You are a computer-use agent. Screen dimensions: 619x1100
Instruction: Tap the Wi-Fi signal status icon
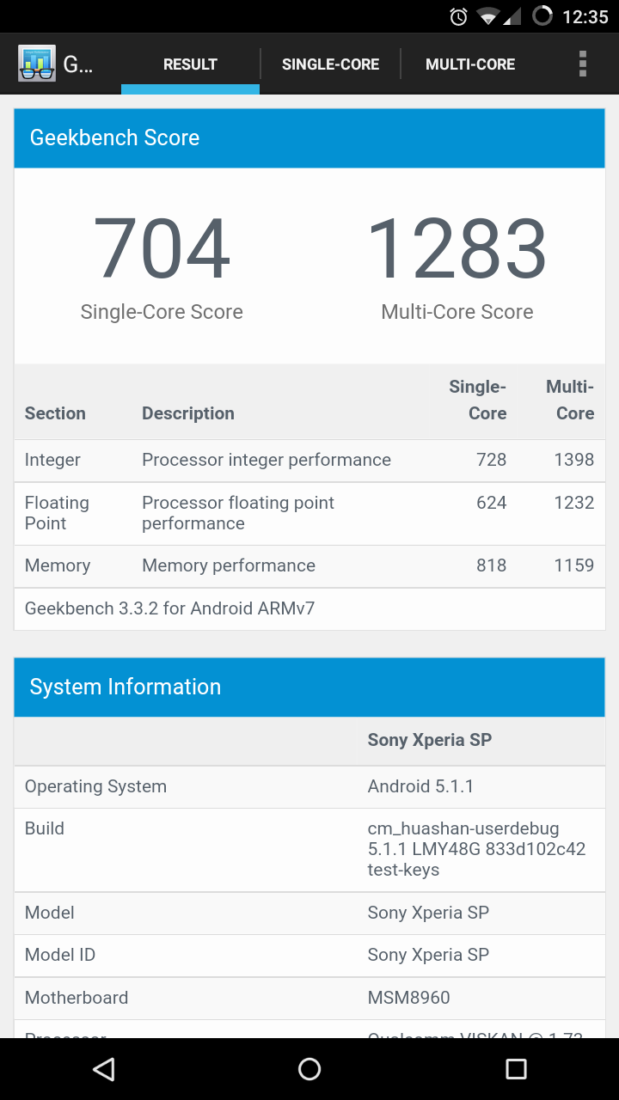click(x=488, y=16)
